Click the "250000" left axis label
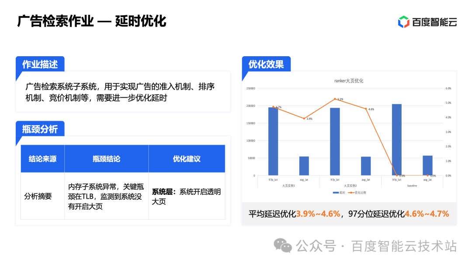472x265 pixels. tap(251, 88)
